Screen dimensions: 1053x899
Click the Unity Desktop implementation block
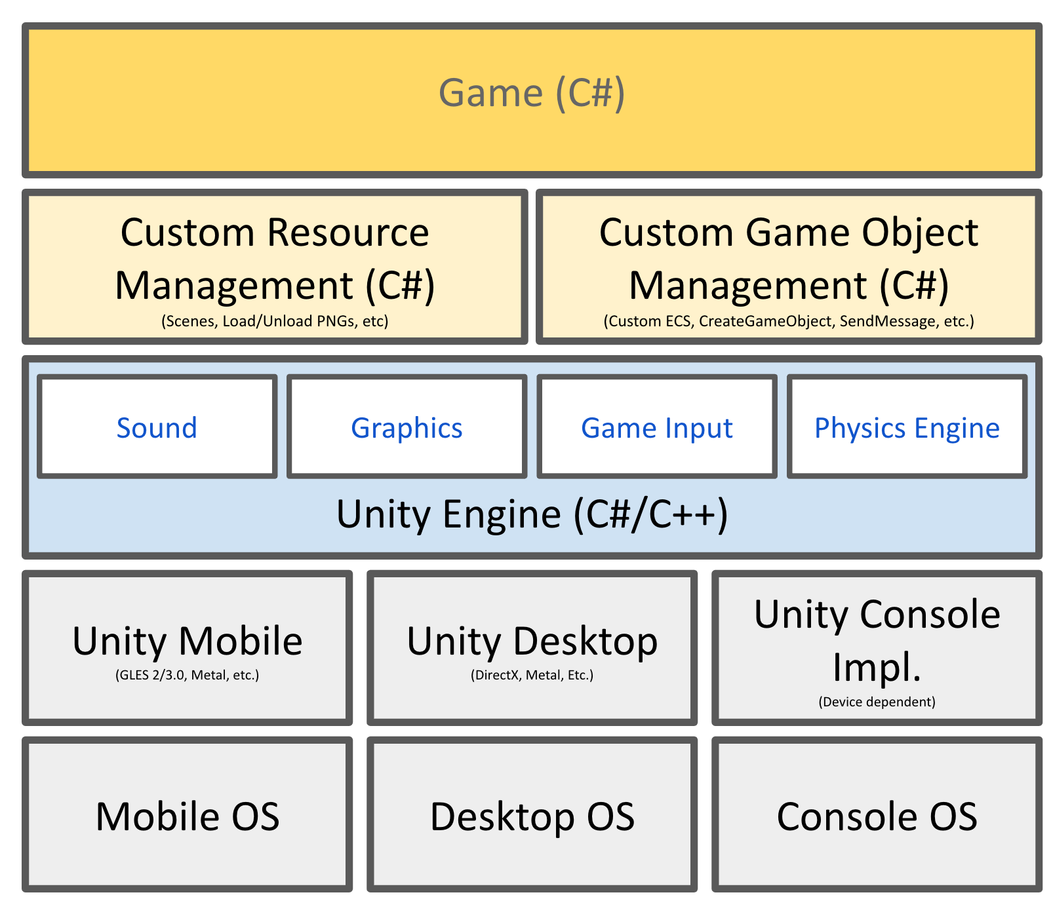[x=531, y=645]
